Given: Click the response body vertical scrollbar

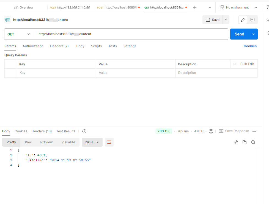Looking at the screenshot, I should point(258,176).
